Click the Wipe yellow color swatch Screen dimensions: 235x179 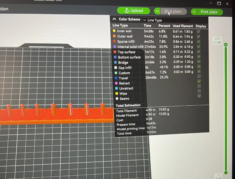[x=116, y=93]
